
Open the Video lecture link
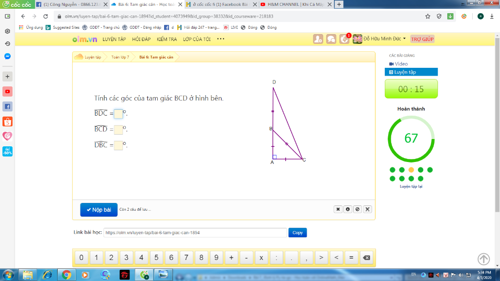pyautogui.click(x=398, y=64)
